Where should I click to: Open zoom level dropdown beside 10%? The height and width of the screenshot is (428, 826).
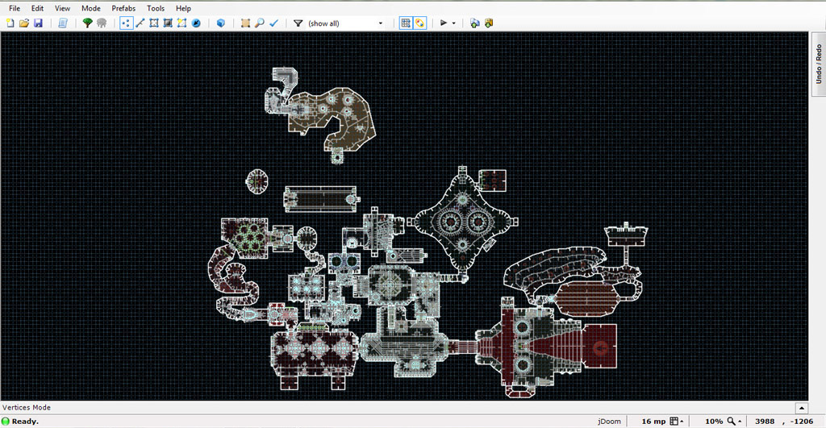(740, 422)
